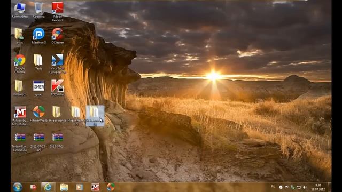Screen dimensions: 342x192
Task: Select the Adobe Reader X shortcut
Action: [58, 12]
